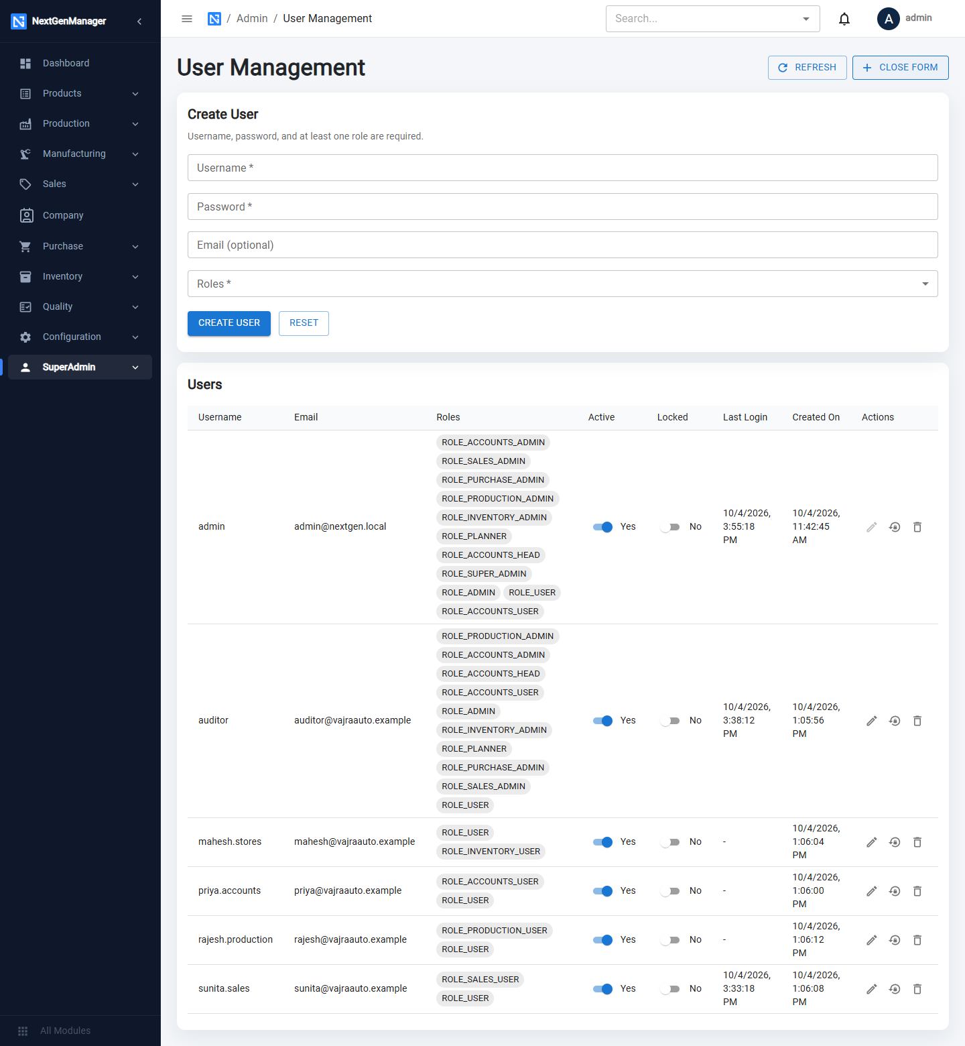Click the Refresh button
This screenshot has width=965, height=1046.
808,68
